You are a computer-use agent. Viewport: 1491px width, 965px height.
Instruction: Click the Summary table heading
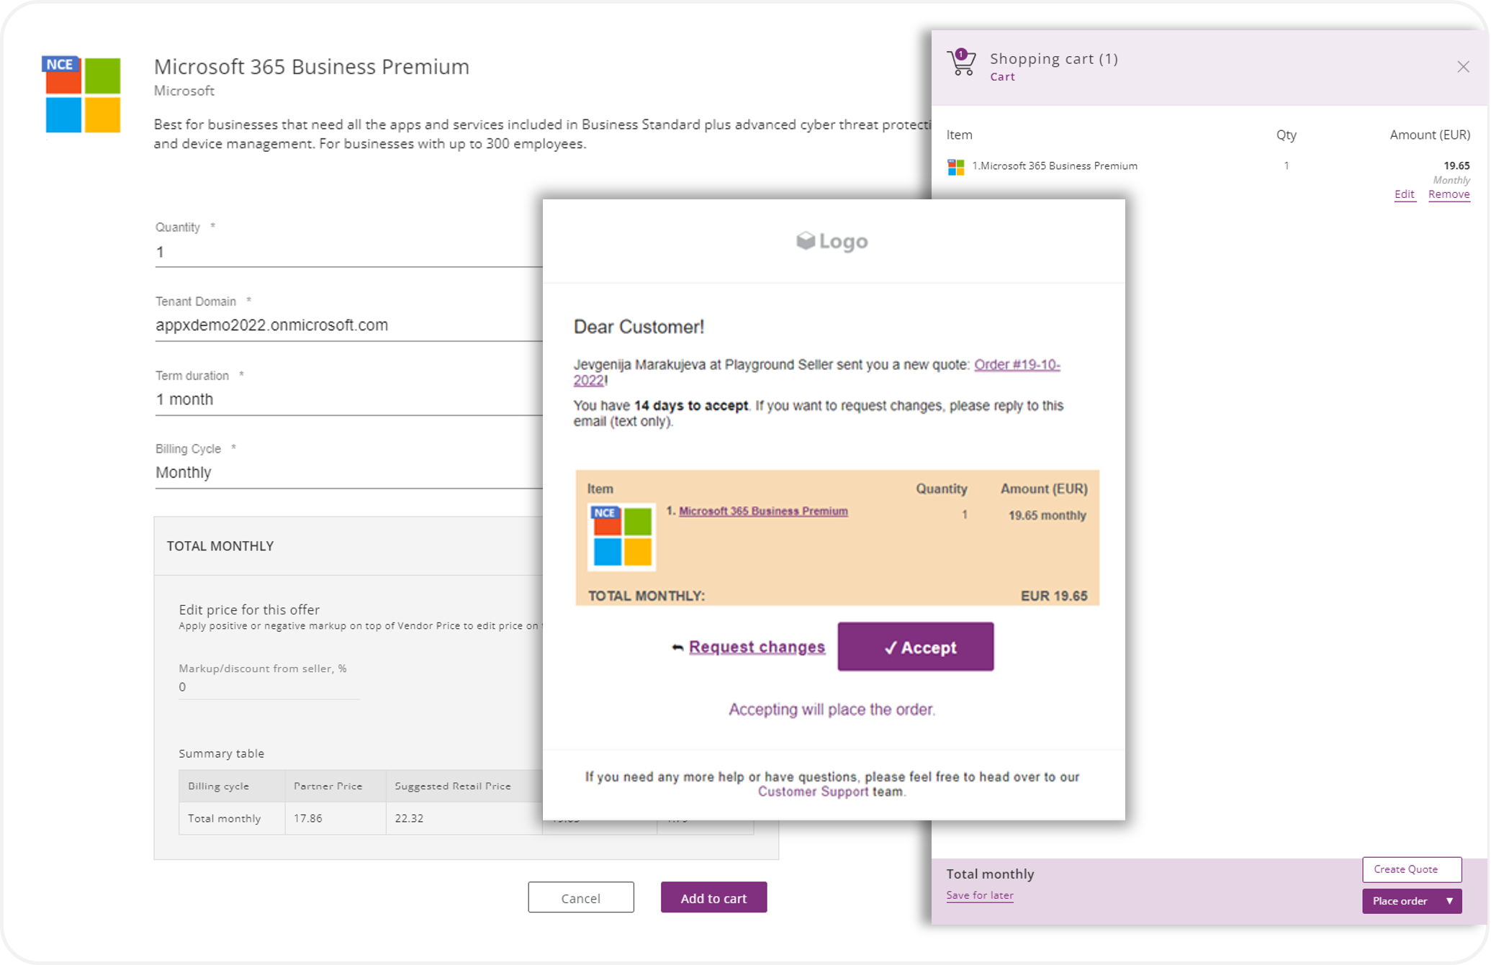(221, 753)
